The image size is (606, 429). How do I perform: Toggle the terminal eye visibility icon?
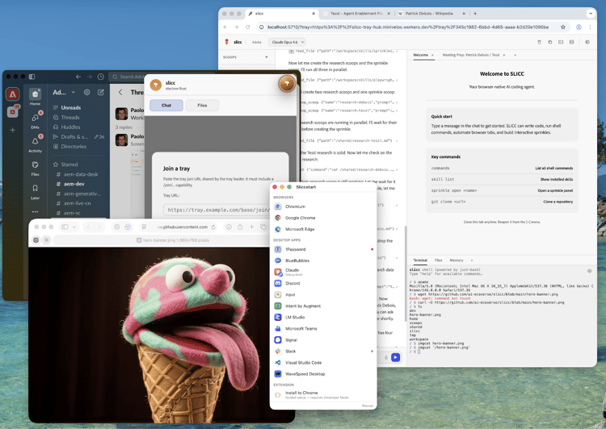(x=589, y=271)
